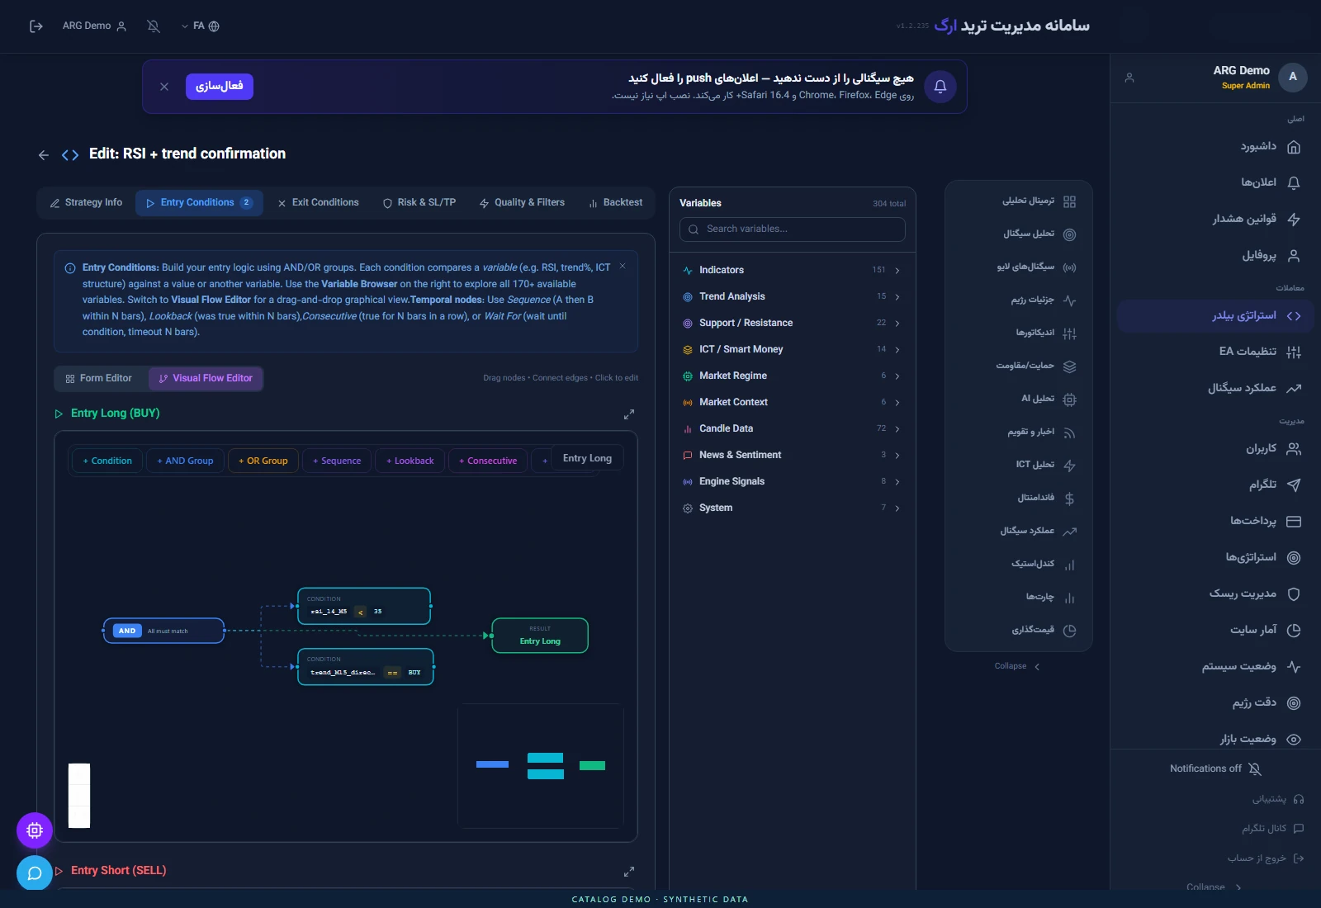The height and width of the screenshot is (908, 1321).
Task: Open the Risk & SL/TP tab
Action: click(419, 203)
